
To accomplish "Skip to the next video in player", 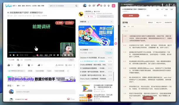I will click(18, 55).
